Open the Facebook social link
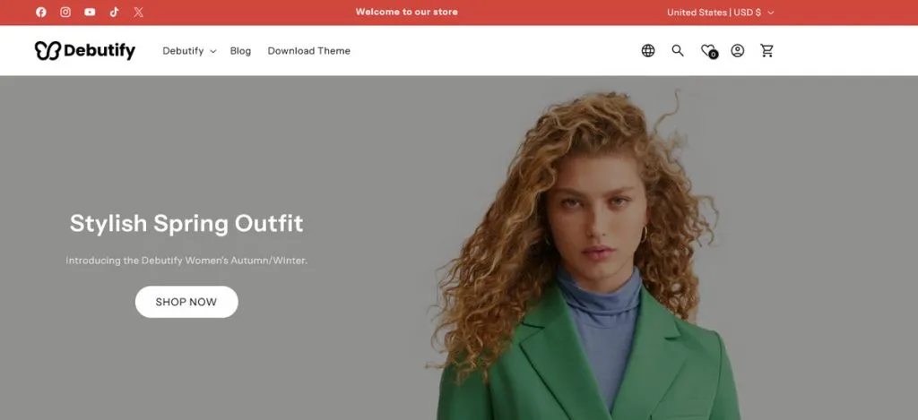Screen dimensions: 918x420 41,13
